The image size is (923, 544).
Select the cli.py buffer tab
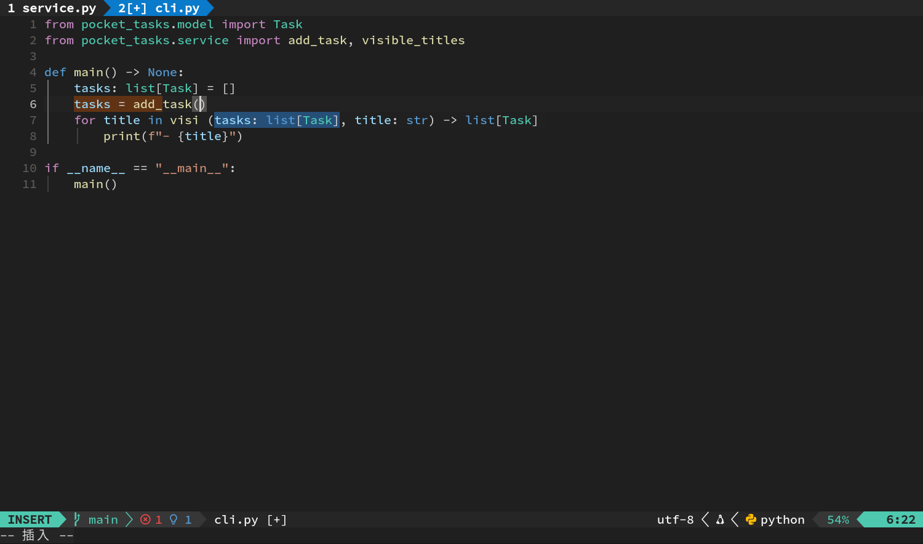click(x=159, y=8)
